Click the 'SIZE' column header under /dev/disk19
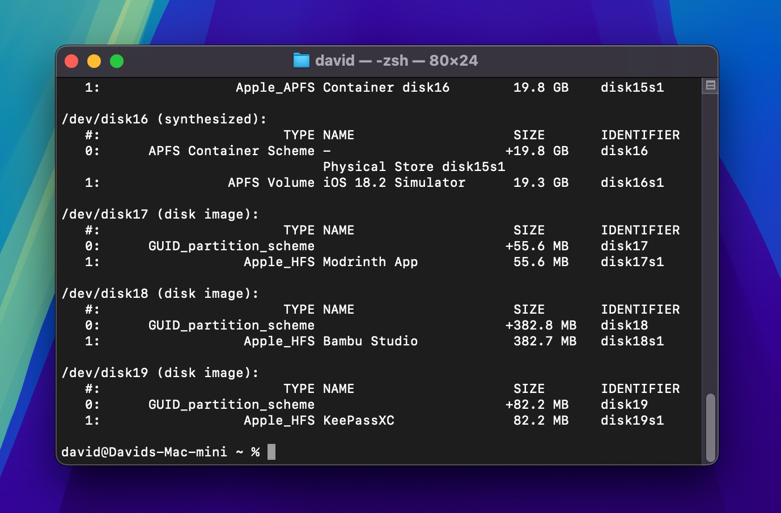 click(x=529, y=388)
